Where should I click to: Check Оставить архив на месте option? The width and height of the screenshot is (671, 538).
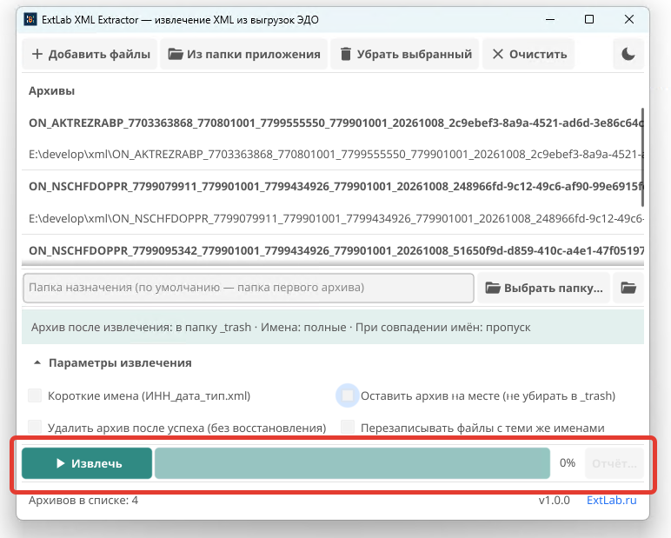click(x=348, y=395)
